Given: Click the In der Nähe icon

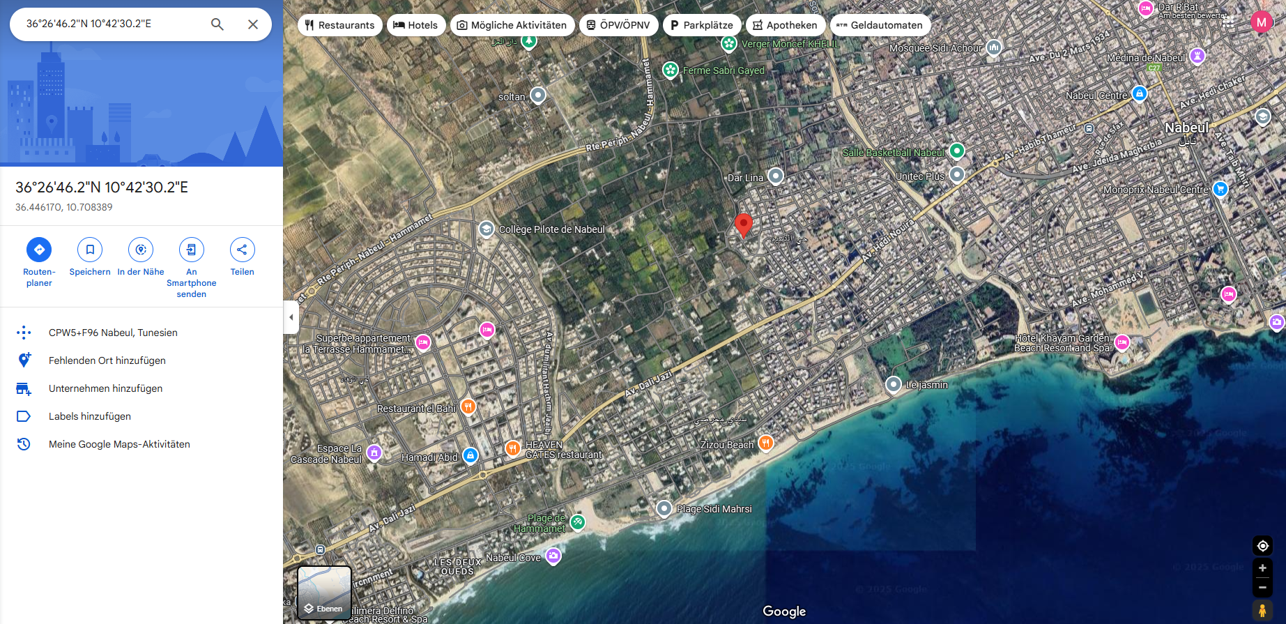Looking at the screenshot, I should [x=141, y=250].
